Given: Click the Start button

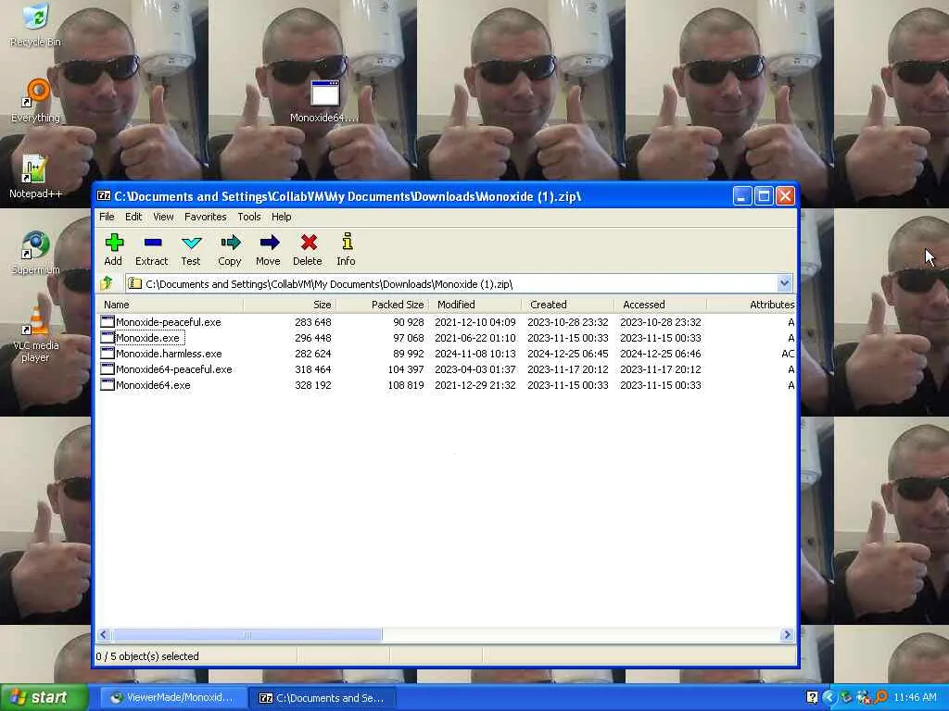Looking at the screenshot, I should 44,697.
